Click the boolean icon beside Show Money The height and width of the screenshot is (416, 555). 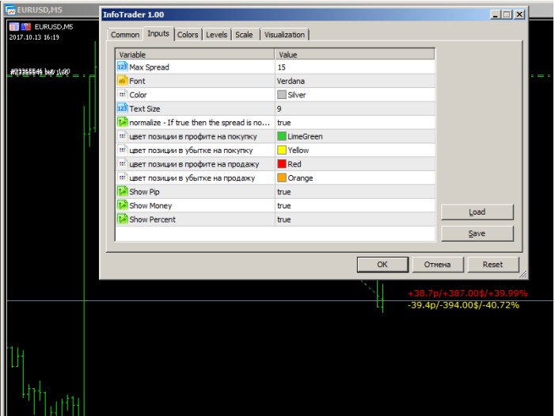(122, 205)
